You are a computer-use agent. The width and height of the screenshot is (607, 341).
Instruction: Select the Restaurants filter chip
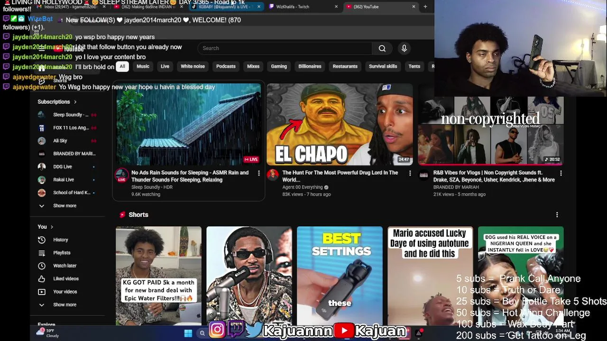[345, 66]
